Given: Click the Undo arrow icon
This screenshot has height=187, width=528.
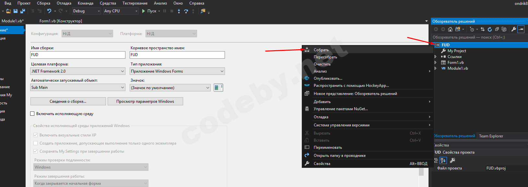Looking at the screenshot, I should click(49, 11).
